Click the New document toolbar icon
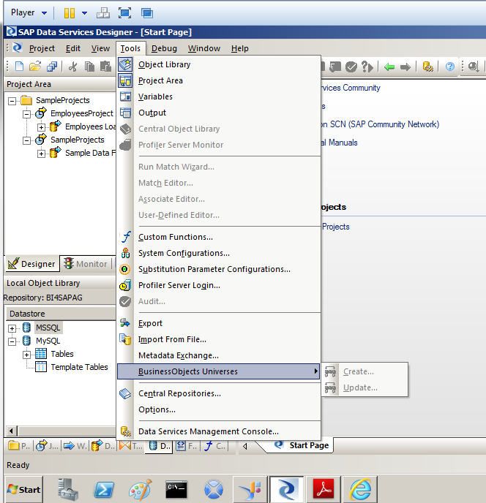Image resolution: width=486 pixels, height=503 pixels. (19, 67)
